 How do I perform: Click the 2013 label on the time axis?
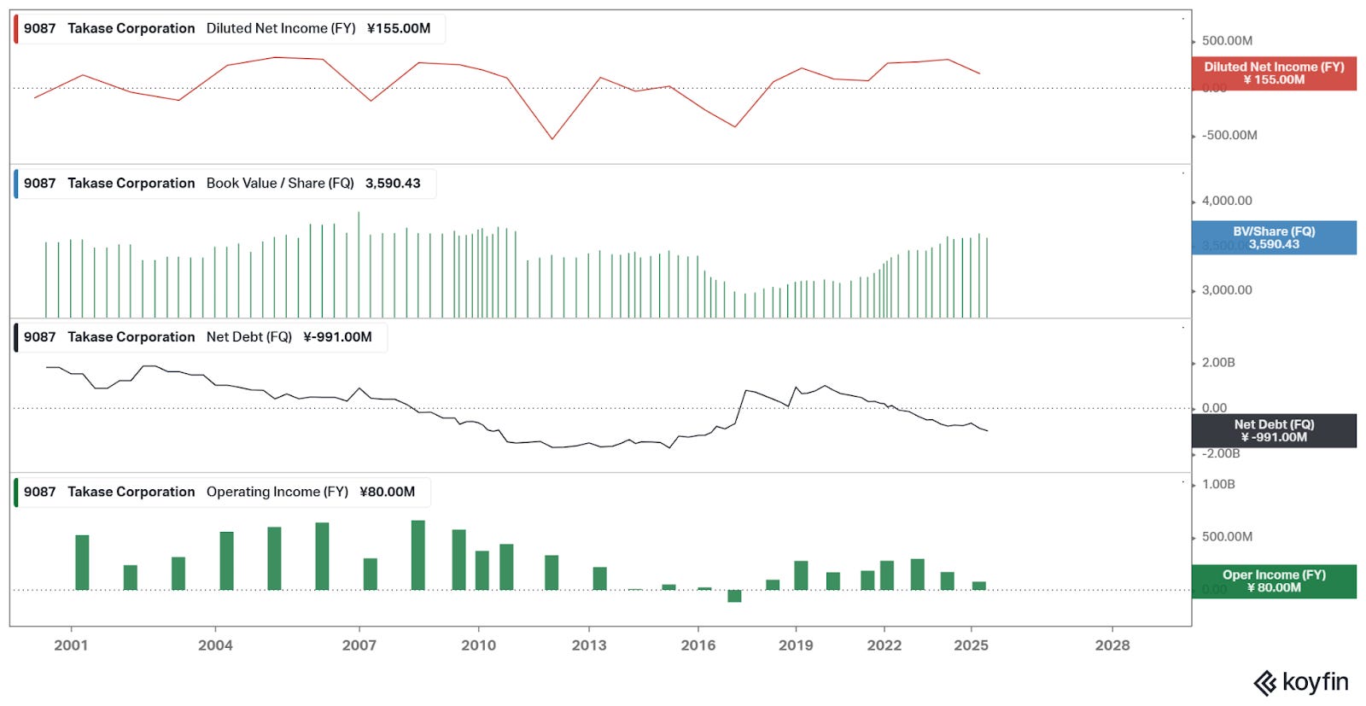click(589, 645)
